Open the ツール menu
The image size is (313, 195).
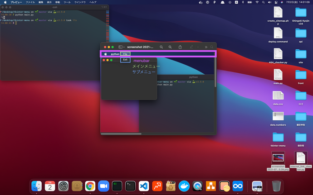coord(67,2)
